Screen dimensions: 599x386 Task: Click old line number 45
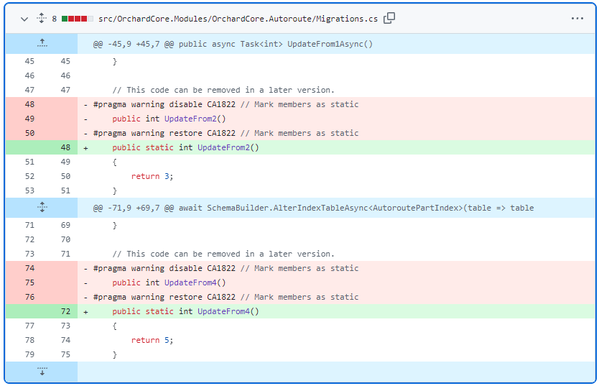click(x=29, y=61)
